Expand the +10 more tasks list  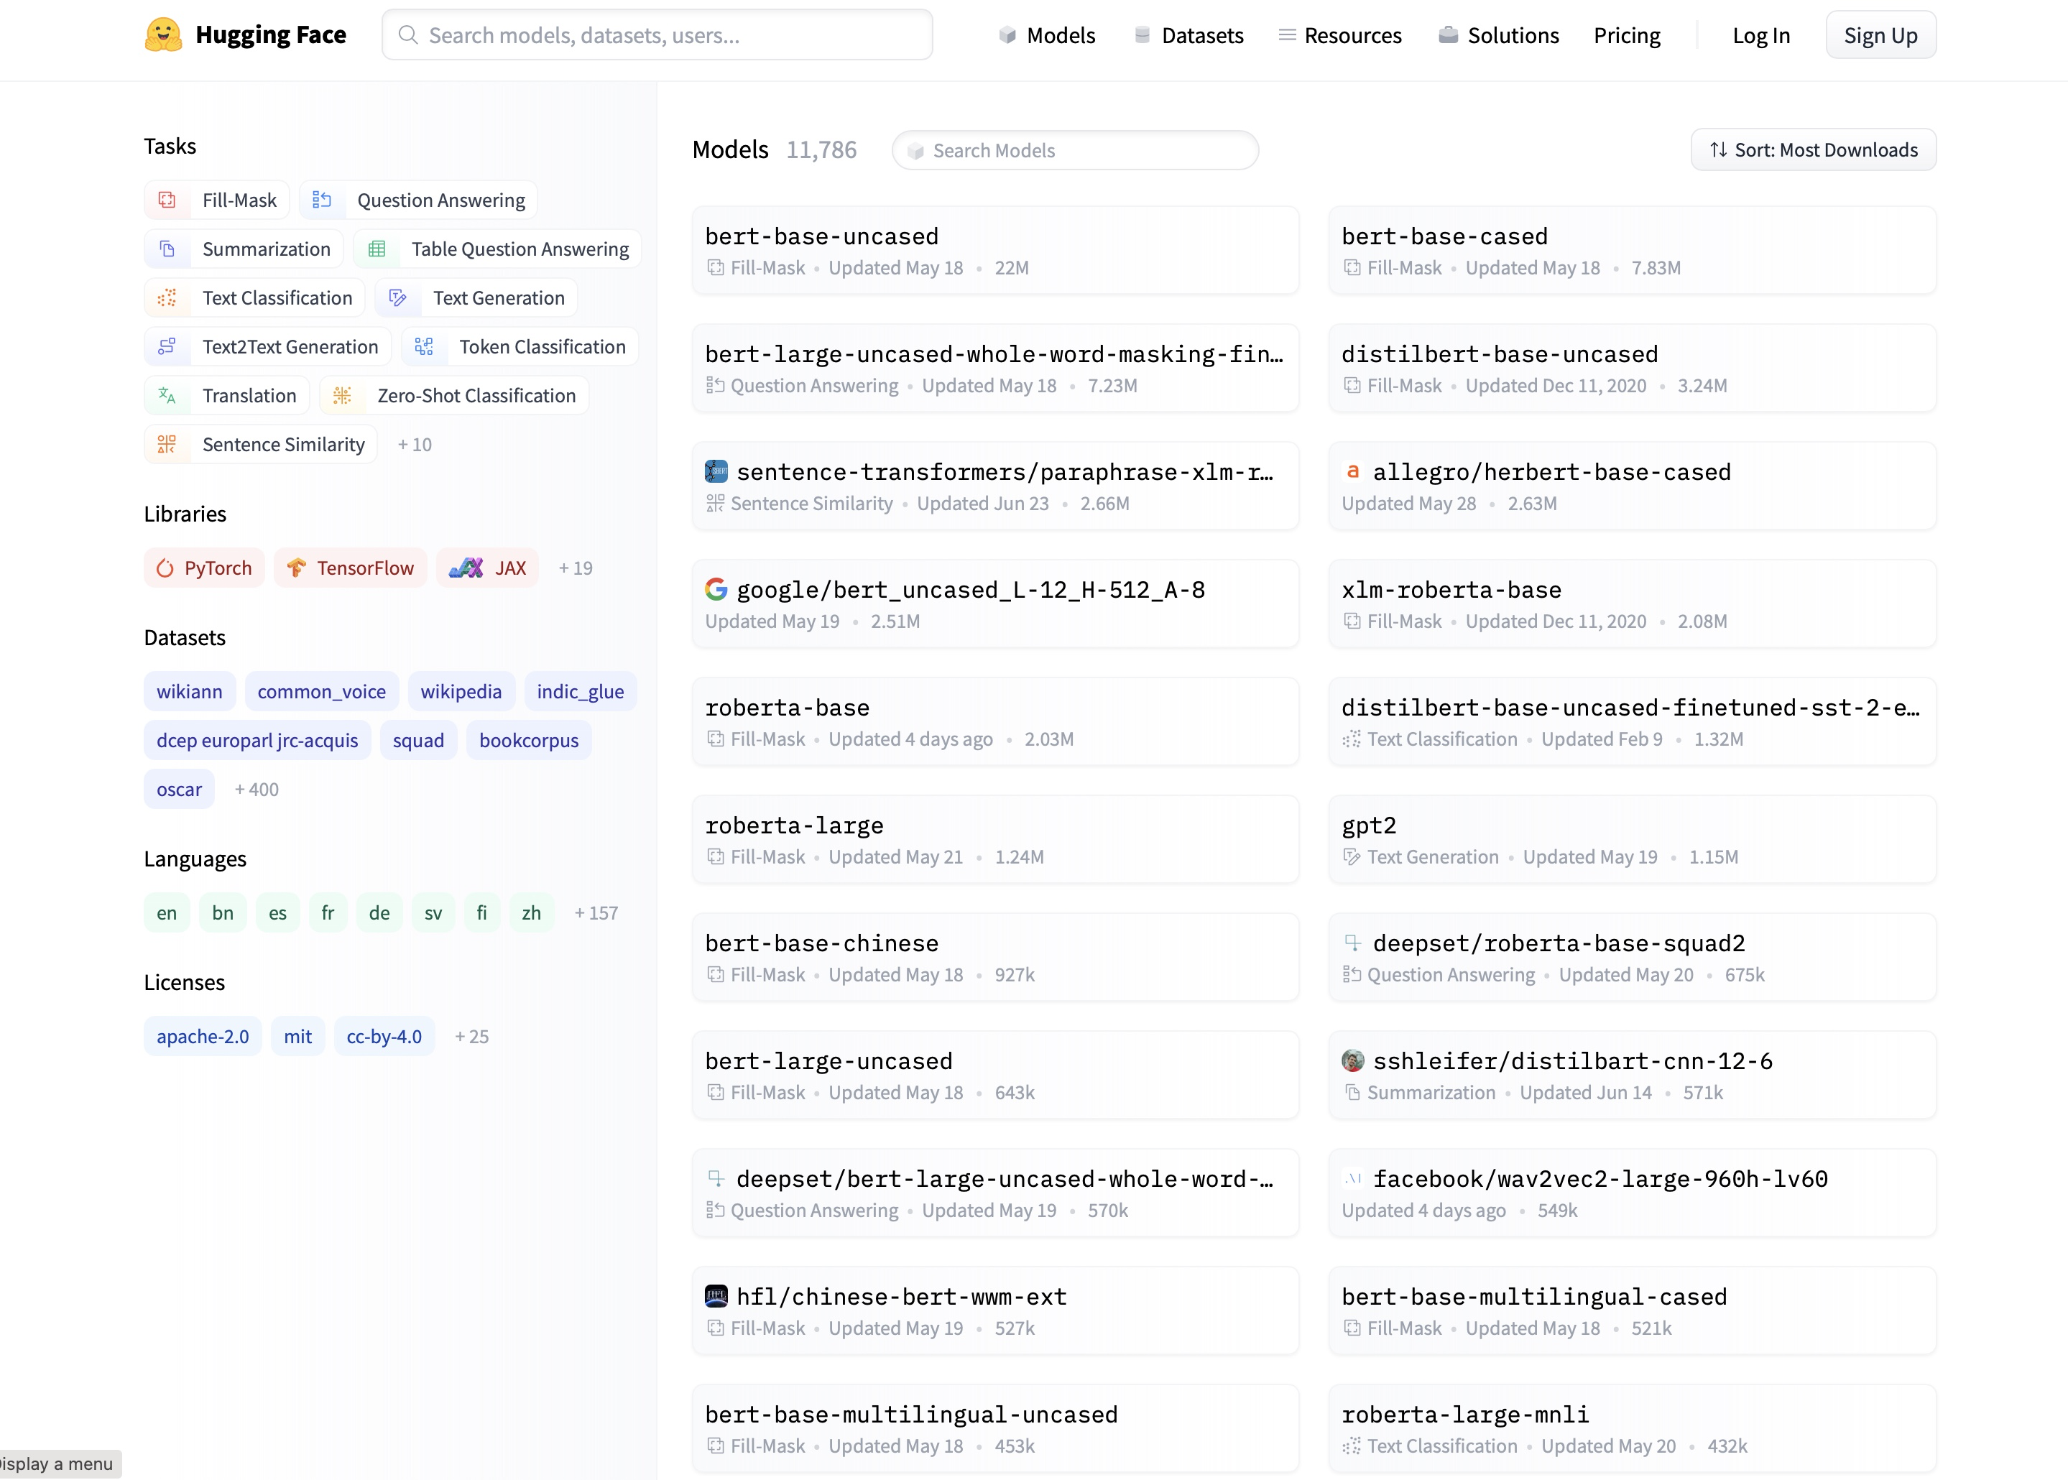coord(415,445)
